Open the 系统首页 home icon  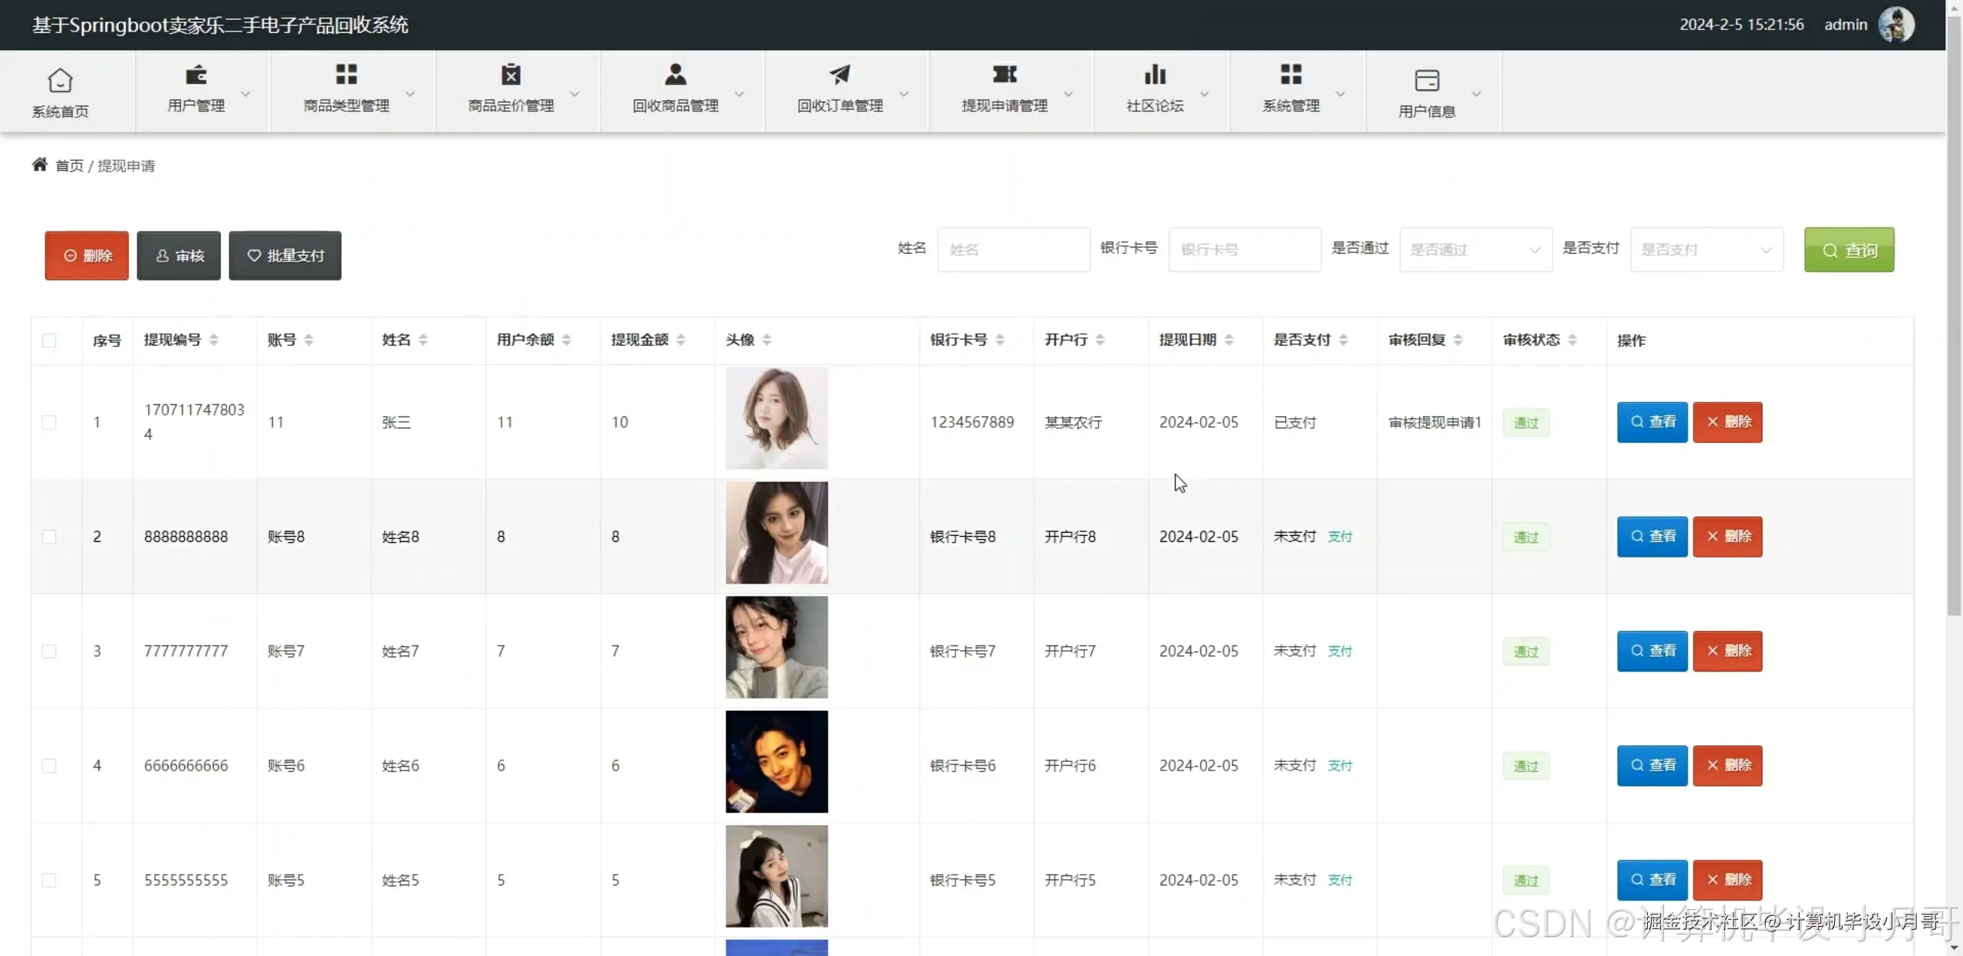(x=60, y=80)
